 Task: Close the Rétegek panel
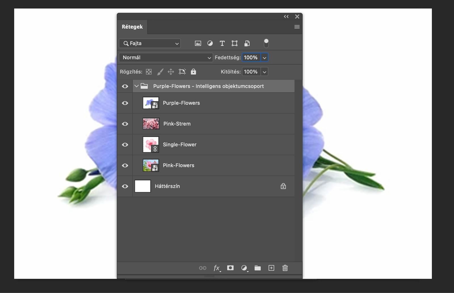[x=297, y=16]
